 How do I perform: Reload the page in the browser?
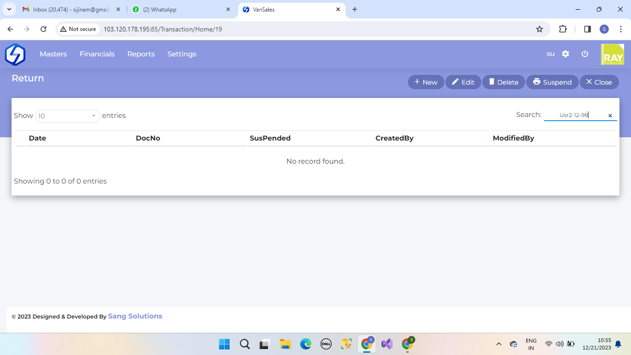click(x=43, y=29)
